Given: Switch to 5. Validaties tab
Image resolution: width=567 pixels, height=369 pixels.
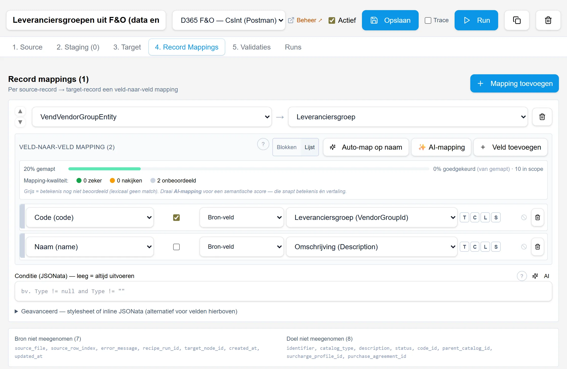Looking at the screenshot, I should pyautogui.click(x=252, y=47).
